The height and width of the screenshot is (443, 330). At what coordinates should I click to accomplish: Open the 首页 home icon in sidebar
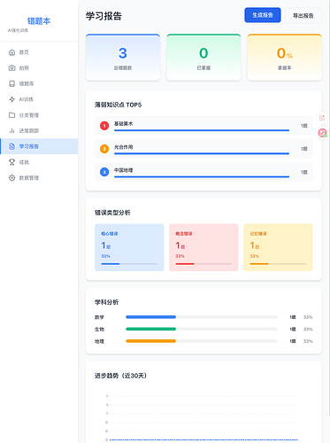pyautogui.click(x=12, y=52)
